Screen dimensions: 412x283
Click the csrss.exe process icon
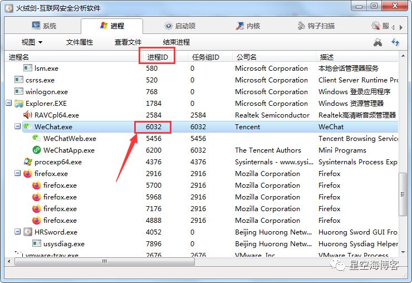(19, 80)
